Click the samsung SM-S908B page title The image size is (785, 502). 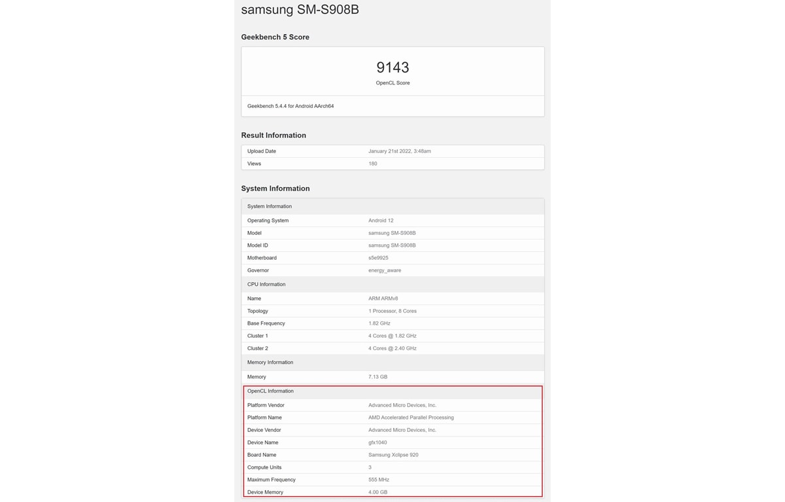(300, 10)
